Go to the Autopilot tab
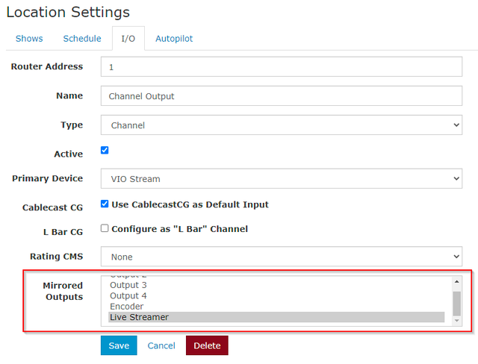Screen dimensions: 478x364 pyautogui.click(x=174, y=39)
